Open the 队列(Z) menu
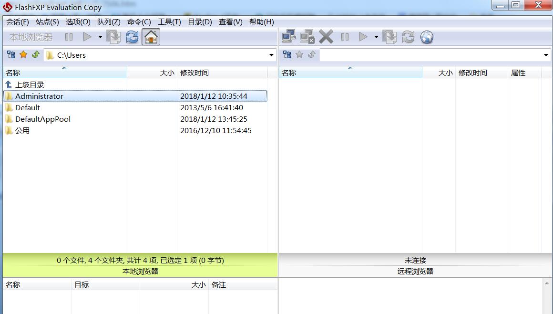Screen dimensions: 553x314 coord(109,22)
